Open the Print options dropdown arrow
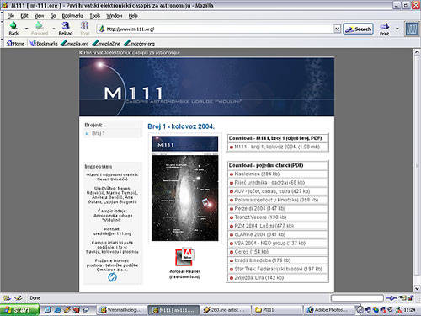The width and height of the screenshot is (421, 316). (x=397, y=29)
